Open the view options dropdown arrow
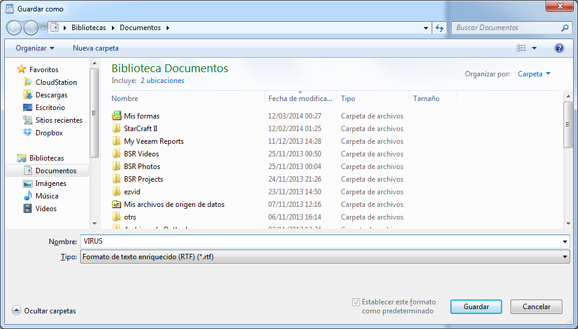The height and width of the screenshot is (329, 578). point(534,48)
